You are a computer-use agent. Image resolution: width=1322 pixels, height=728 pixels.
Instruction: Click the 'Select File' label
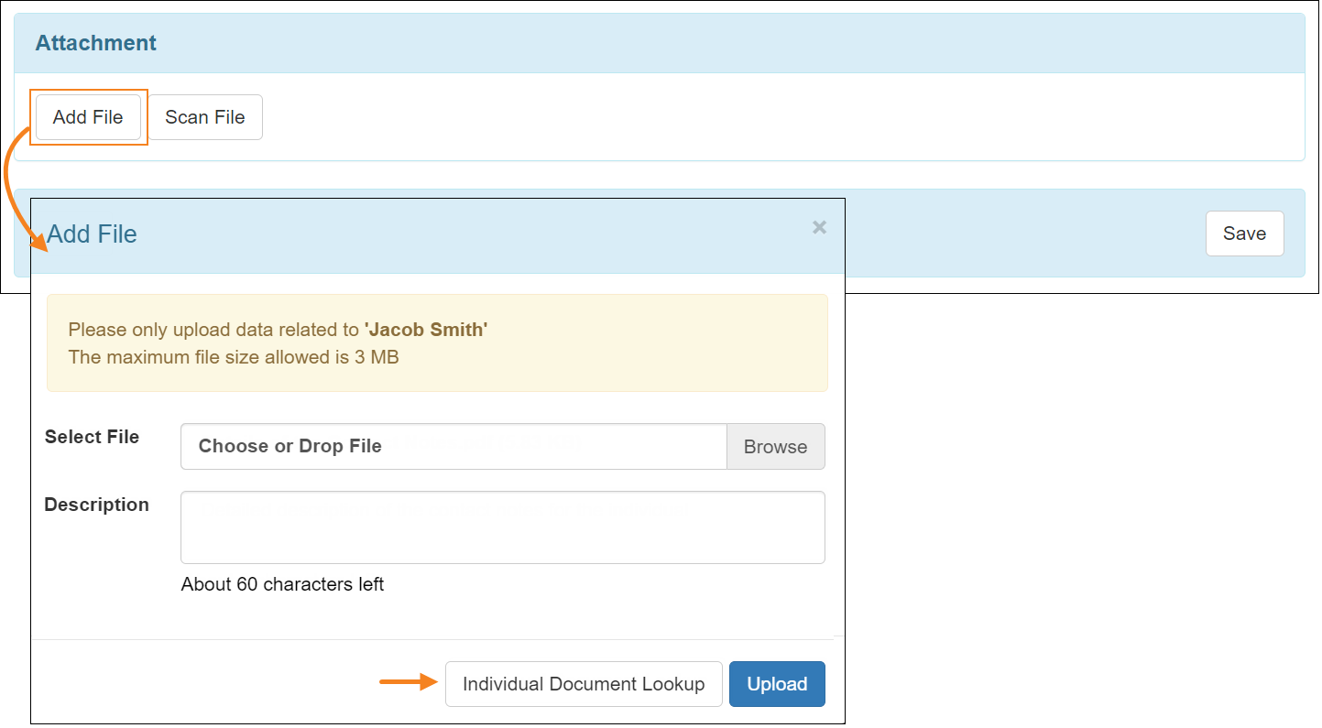(92, 437)
